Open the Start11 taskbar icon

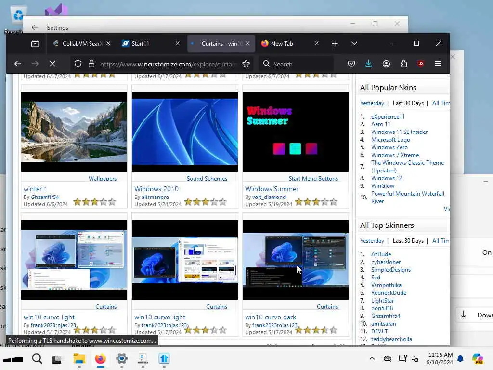pos(164,358)
